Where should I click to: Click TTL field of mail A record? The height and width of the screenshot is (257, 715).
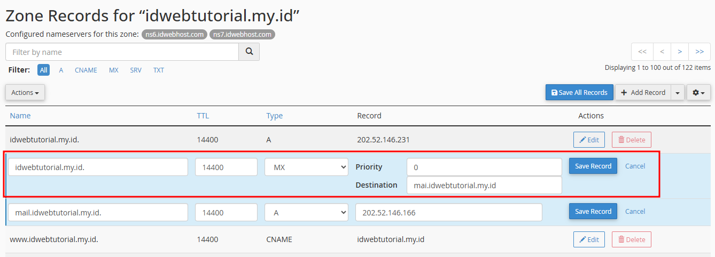[226, 212]
